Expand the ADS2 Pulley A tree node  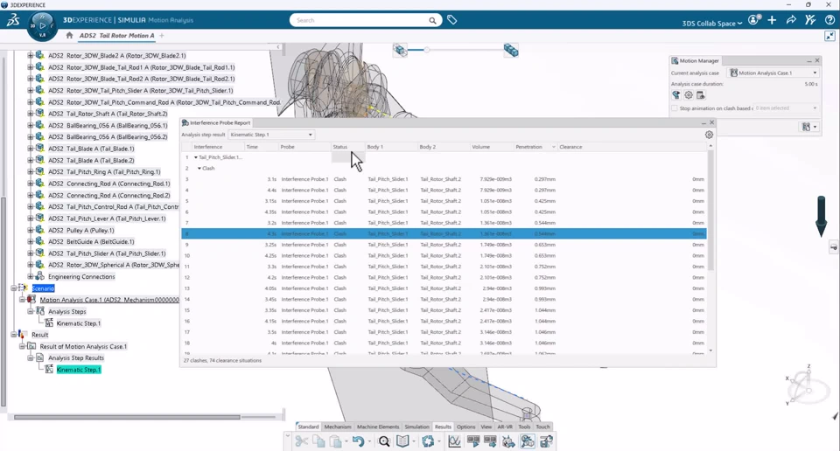click(31, 230)
